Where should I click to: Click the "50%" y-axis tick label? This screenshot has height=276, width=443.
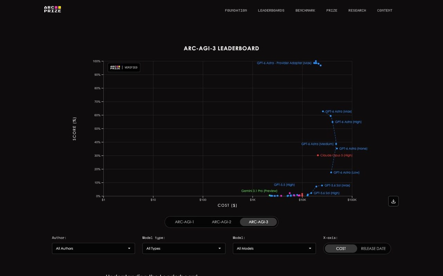[98, 129]
